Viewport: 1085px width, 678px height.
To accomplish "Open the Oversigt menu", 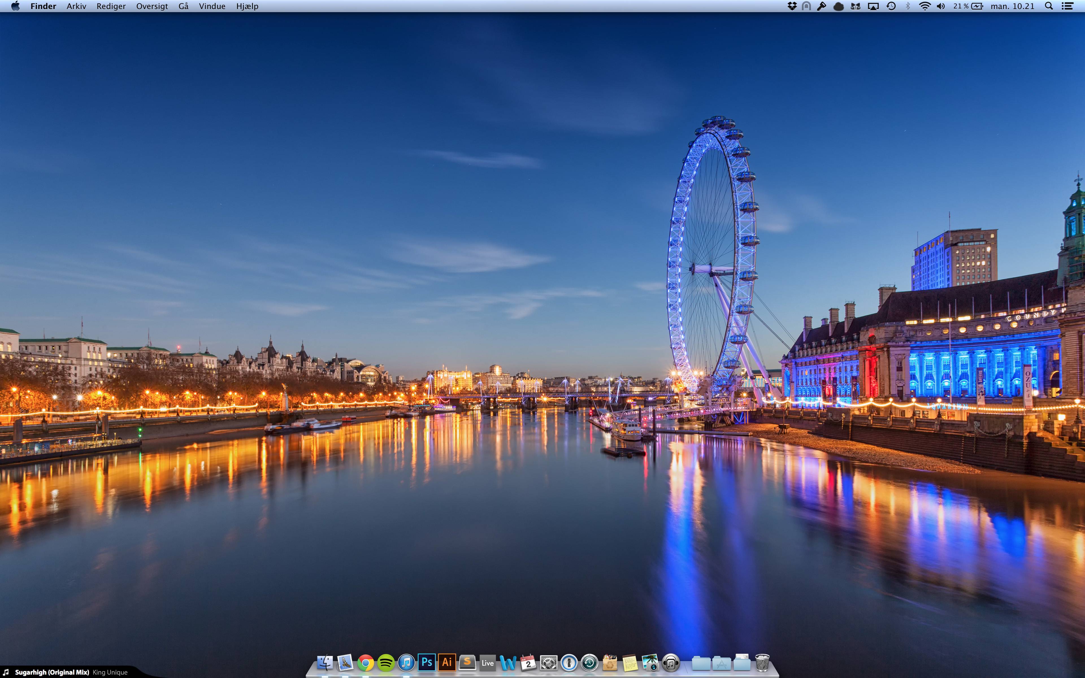I will [x=152, y=6].
